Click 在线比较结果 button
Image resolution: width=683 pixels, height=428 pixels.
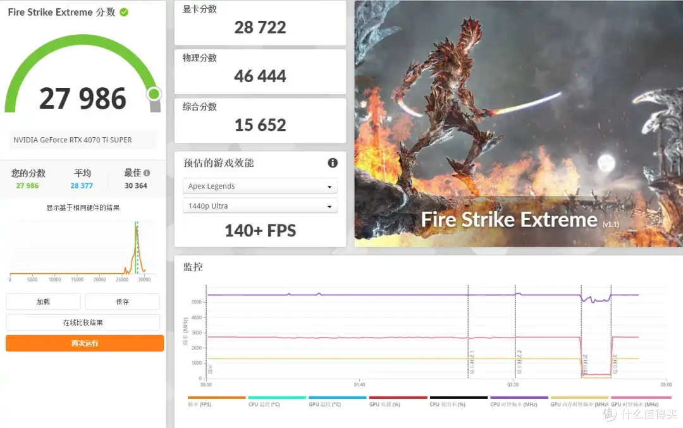pos(83,322)
